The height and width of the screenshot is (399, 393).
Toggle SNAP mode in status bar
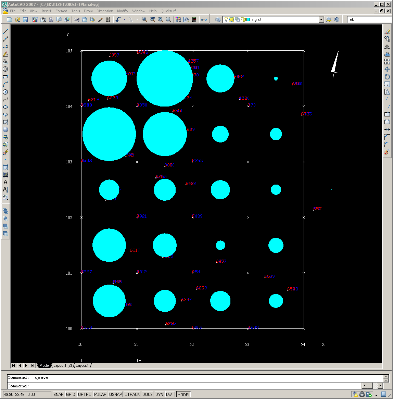(x=59, y=395)
